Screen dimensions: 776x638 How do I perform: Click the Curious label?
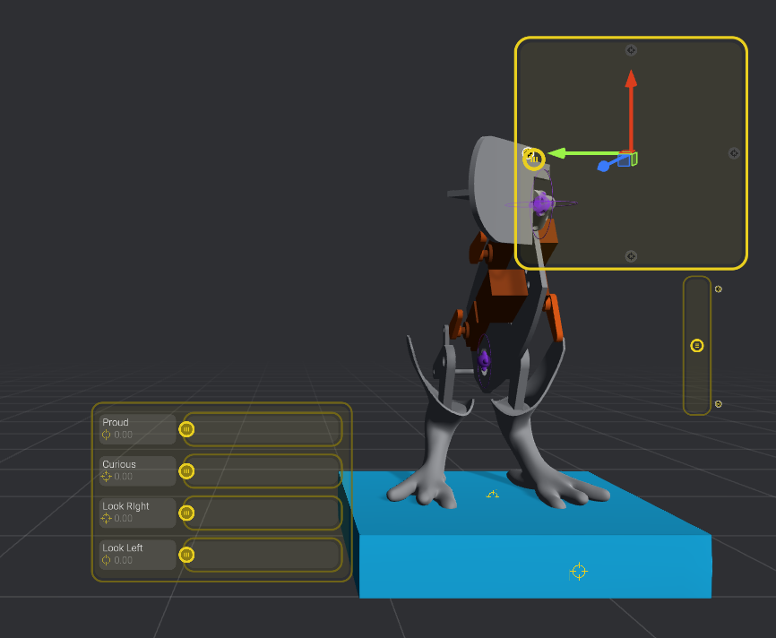pyautogui.click(x=119, y=464)
